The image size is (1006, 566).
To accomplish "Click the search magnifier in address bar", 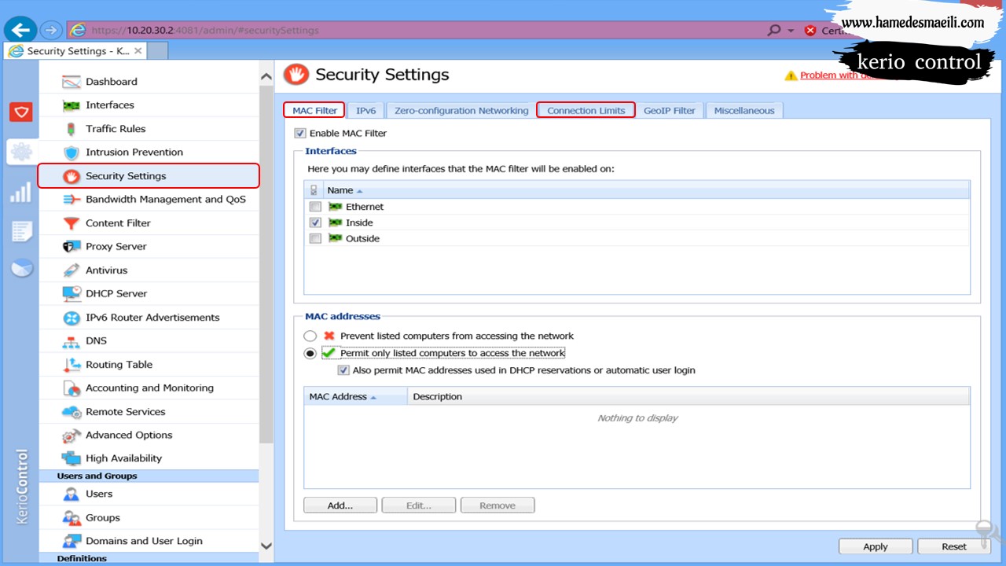I will (773, 31).
